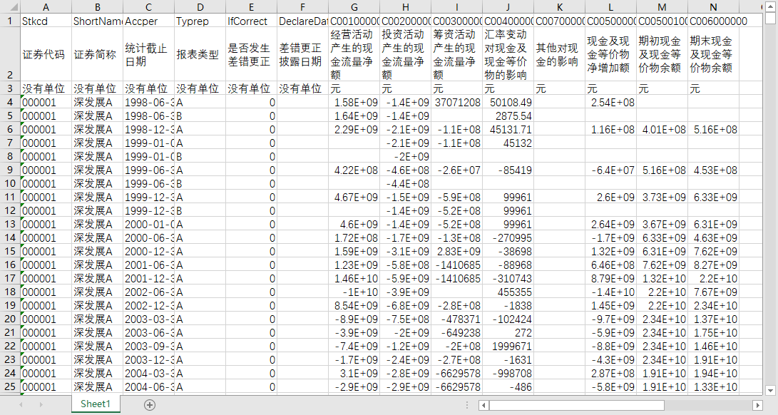The image size is (778, 415).
Task: Select cell with value 7.67E+09
Action: 713,292
